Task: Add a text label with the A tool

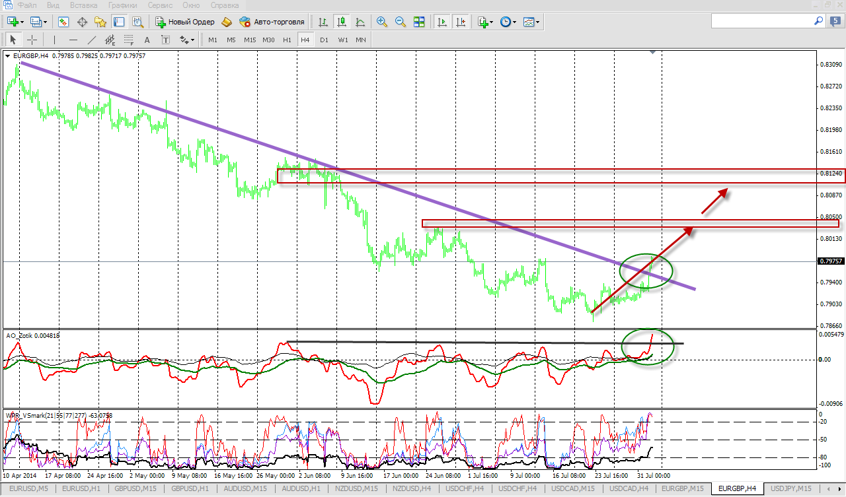Action: point(147,40)
